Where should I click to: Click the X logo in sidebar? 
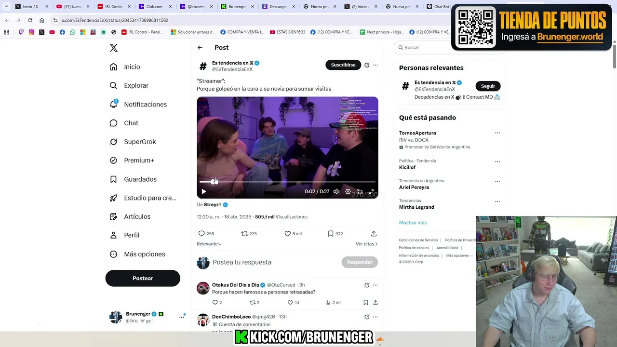[x=113, y=48]
